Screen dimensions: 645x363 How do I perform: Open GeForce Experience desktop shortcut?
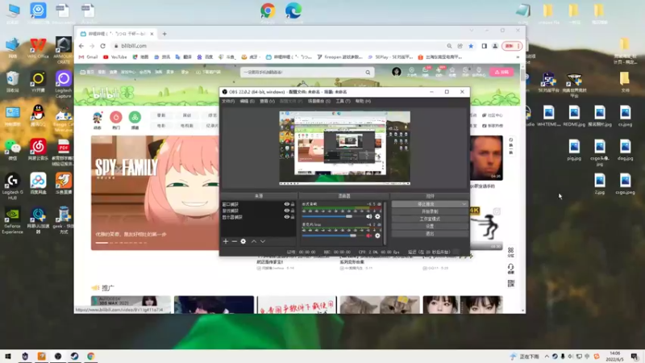(13, 220)
